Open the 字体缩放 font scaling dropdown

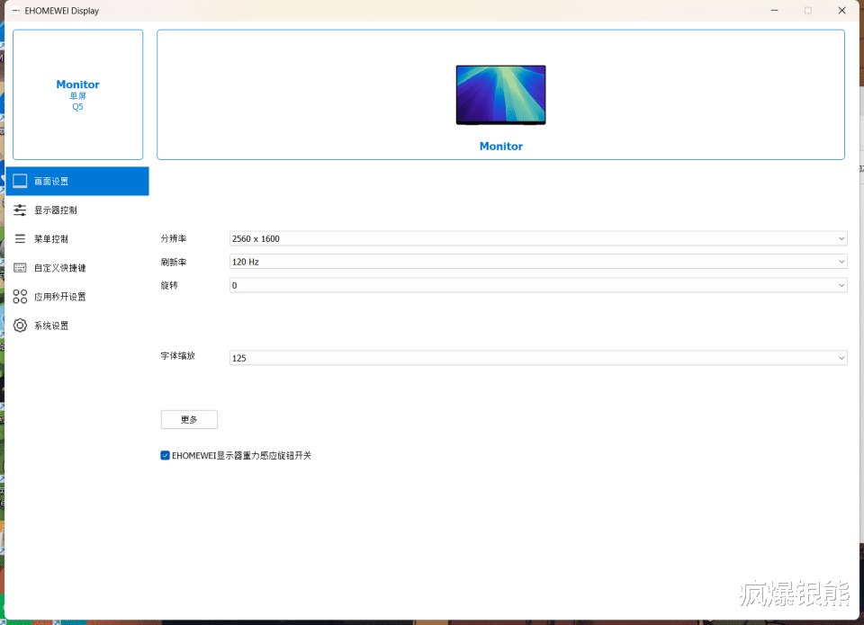[538, 358]
